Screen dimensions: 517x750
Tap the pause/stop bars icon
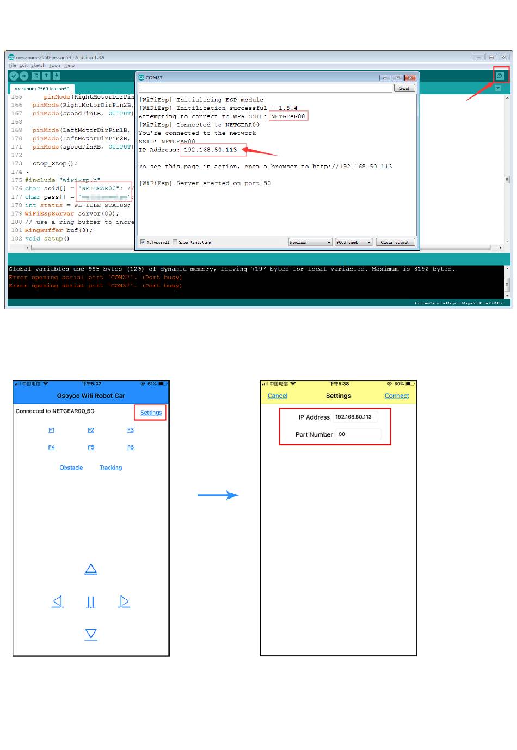tap(91, 602)
